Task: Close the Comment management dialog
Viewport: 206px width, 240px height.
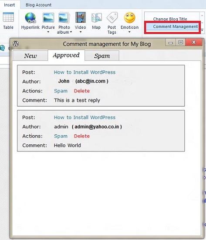Action: (x=194, y=42)
